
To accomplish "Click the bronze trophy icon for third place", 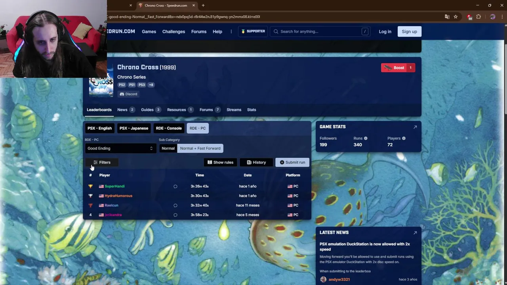I will (90, 205).
